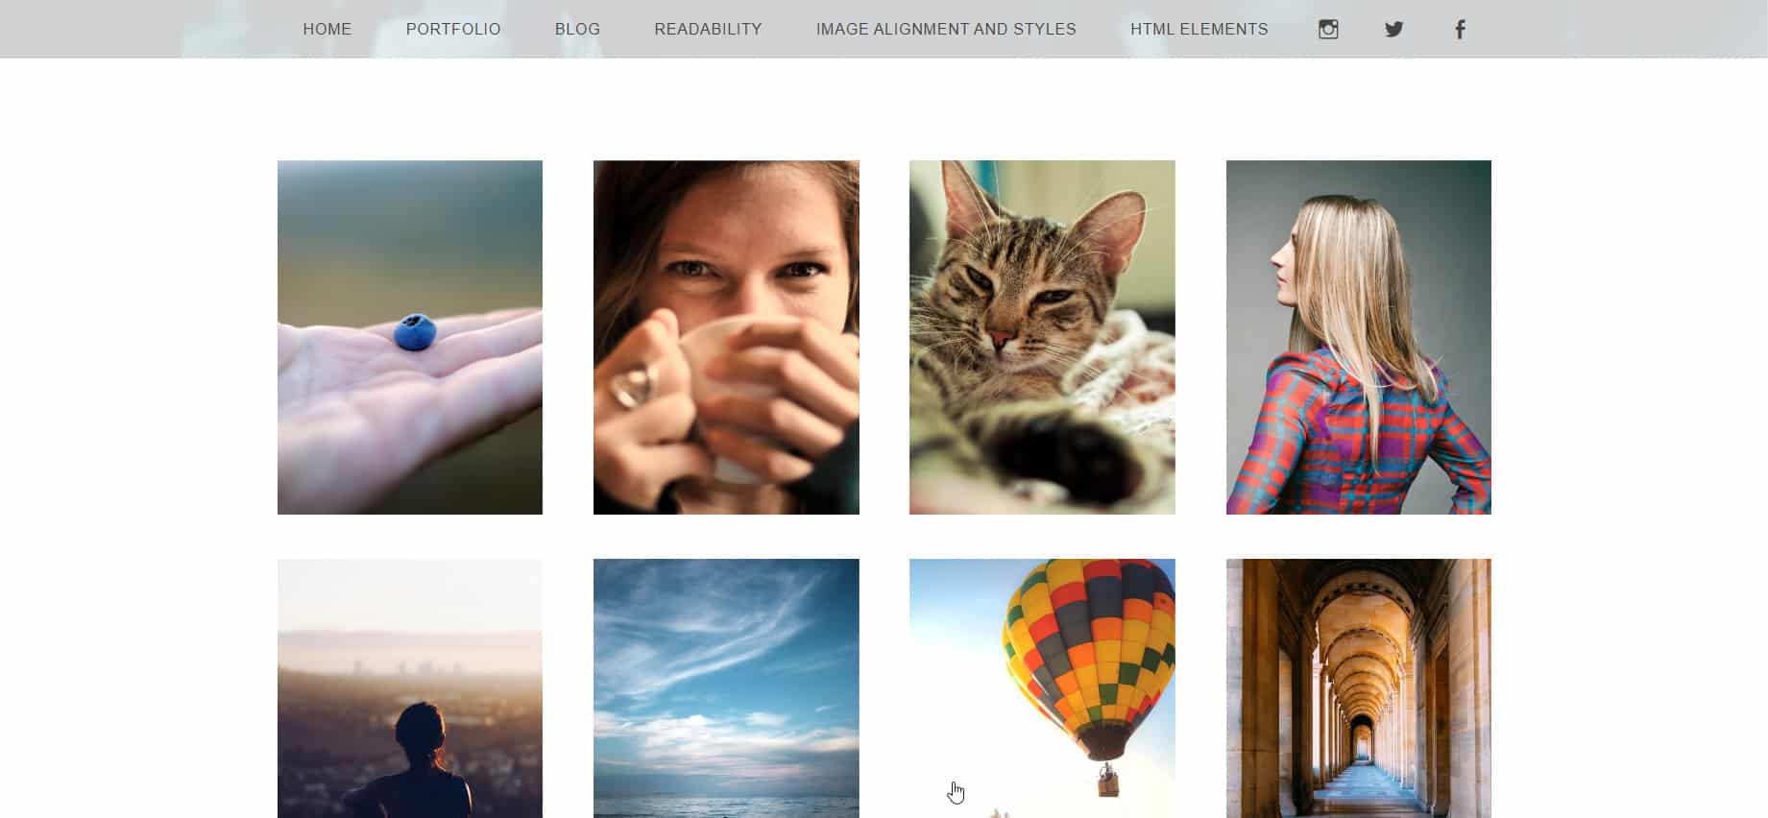Open the Blog page link
This screenshot has width=1768, height=818.
(577, 30)
